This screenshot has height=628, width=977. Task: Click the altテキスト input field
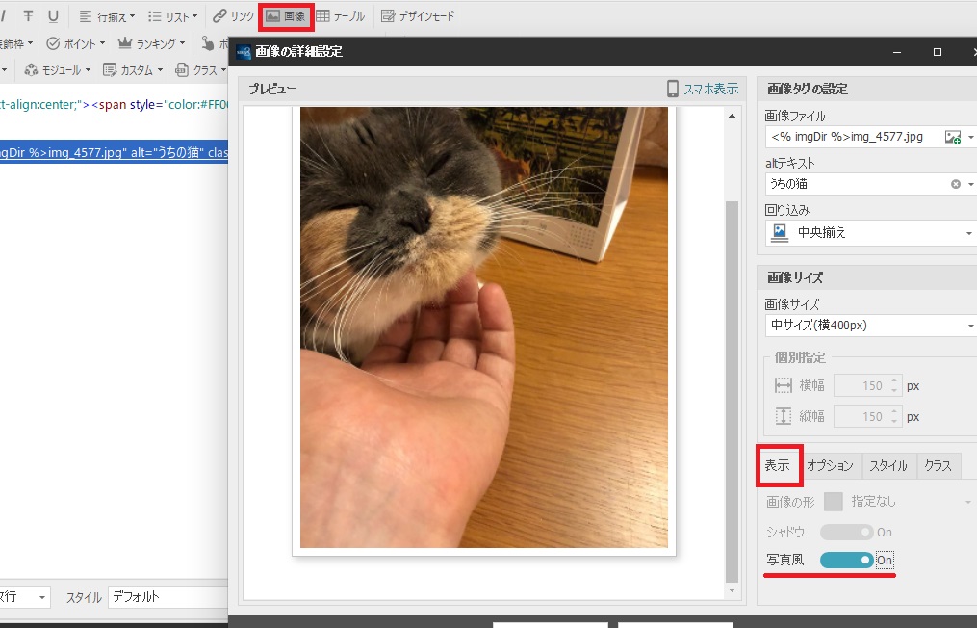[857, 184]
